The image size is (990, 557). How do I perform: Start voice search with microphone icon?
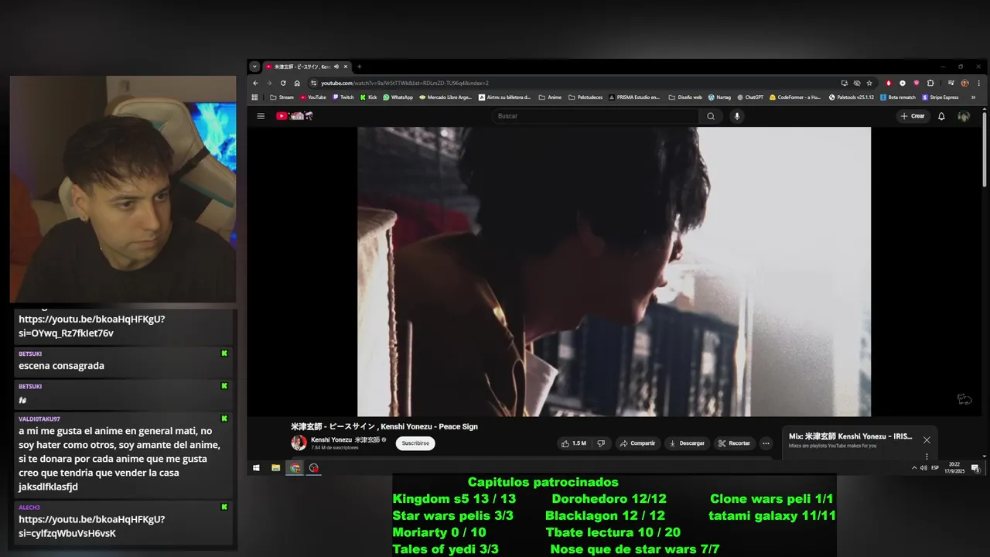click(737, 116)
